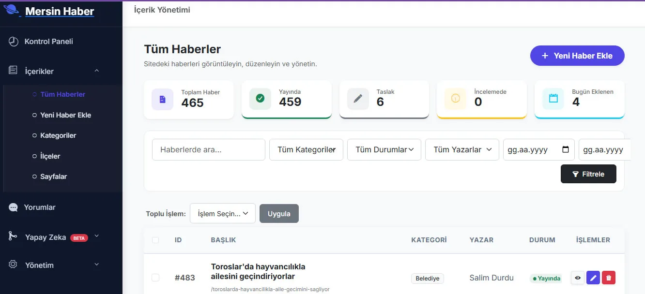This screenshot has height=294, width=645.
Task: Focus the Haberlerde ara search field
Action: click(x=209, y=149)
